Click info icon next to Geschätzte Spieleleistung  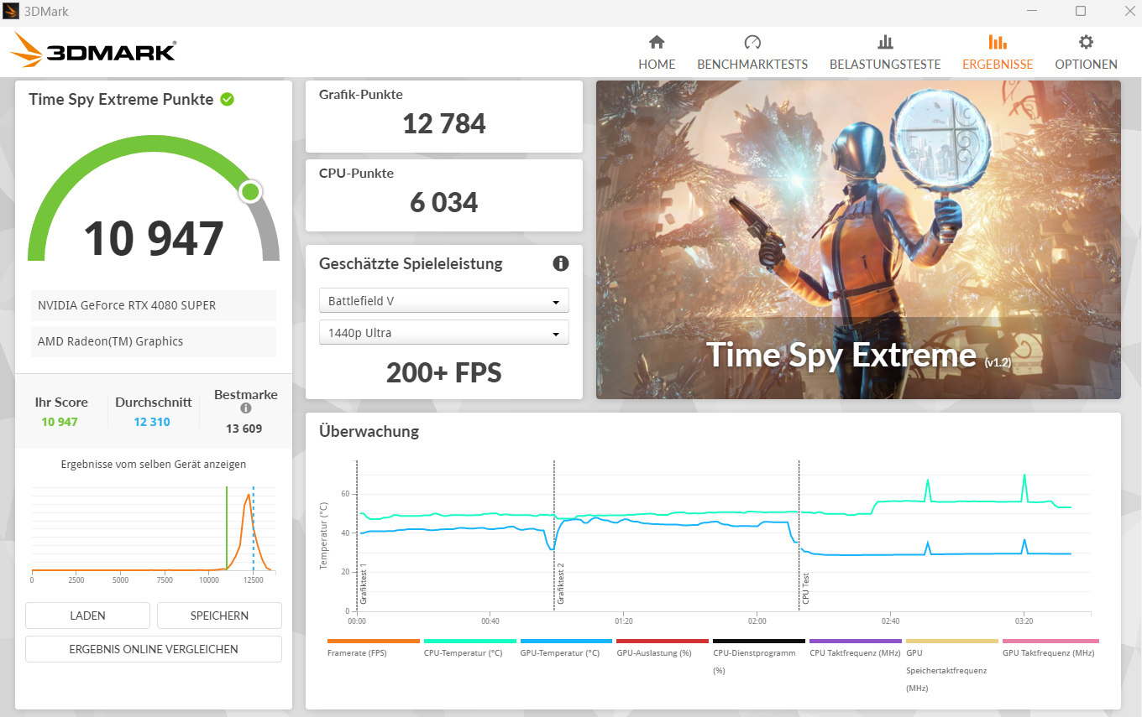point(561,263)
